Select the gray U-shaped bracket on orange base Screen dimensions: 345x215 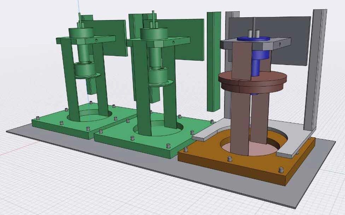coord(212,132)
